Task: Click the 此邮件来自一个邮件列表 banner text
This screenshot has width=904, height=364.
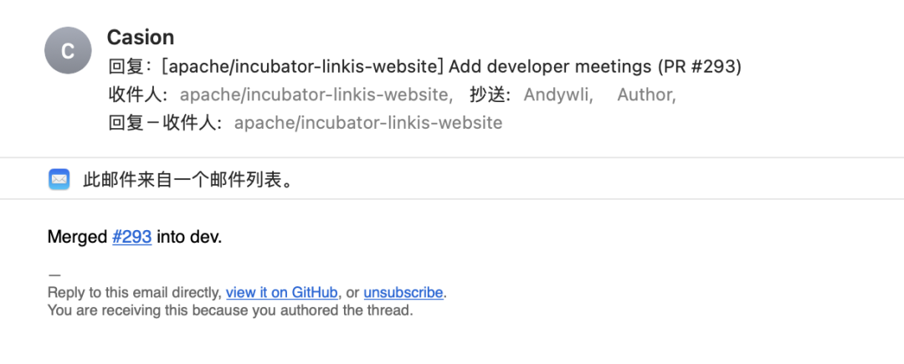Action: tap(188, 180)
